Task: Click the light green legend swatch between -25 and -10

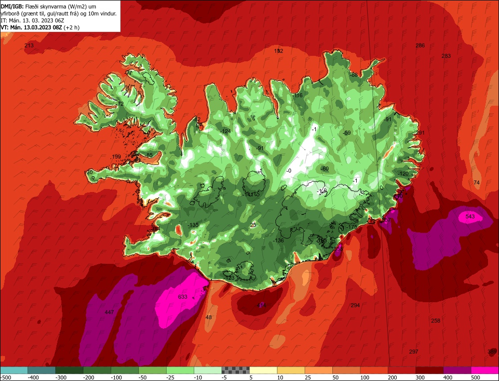Action: [180, 370]
